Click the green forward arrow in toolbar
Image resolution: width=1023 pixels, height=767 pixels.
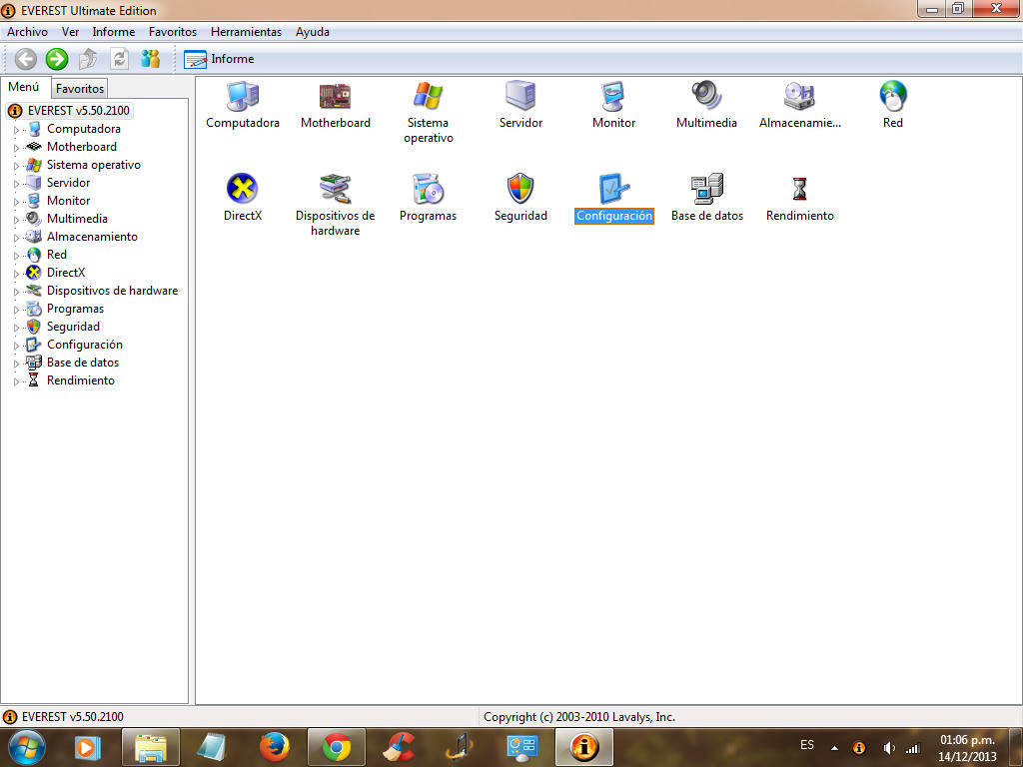pyautogui.click(x=57, y=59)
